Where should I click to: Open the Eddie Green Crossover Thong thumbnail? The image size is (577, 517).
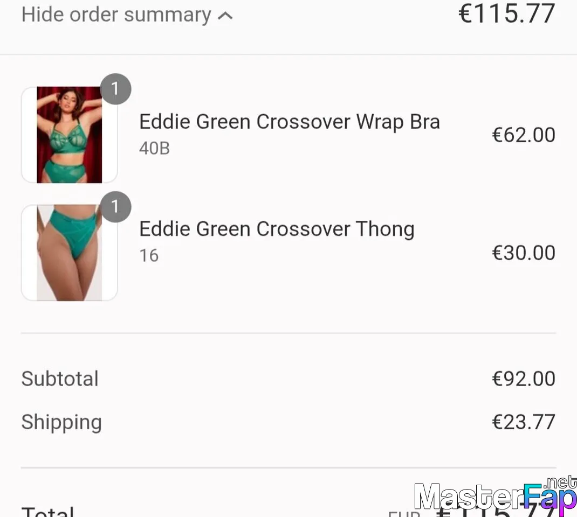pos(70,253)
